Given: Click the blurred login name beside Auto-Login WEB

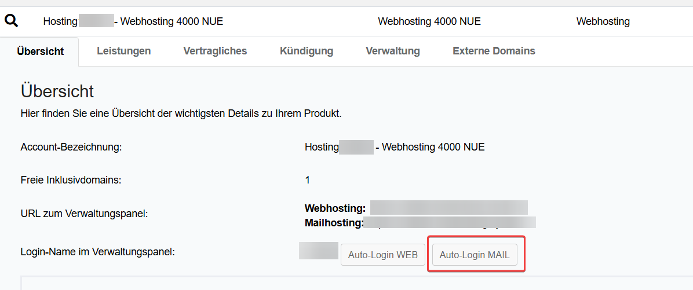Looking at the screenshot, I should tap(318, 251).
